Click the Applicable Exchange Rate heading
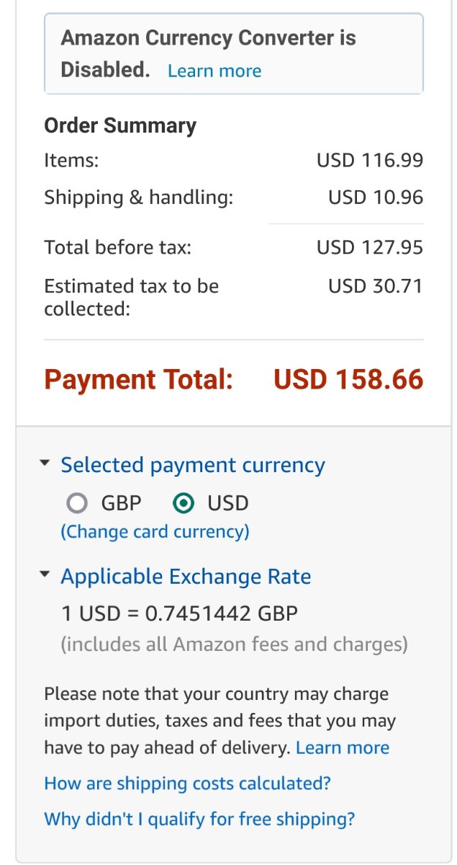This screenshot has width=457, height=865. pyautogui.click(x=186, y=577)
